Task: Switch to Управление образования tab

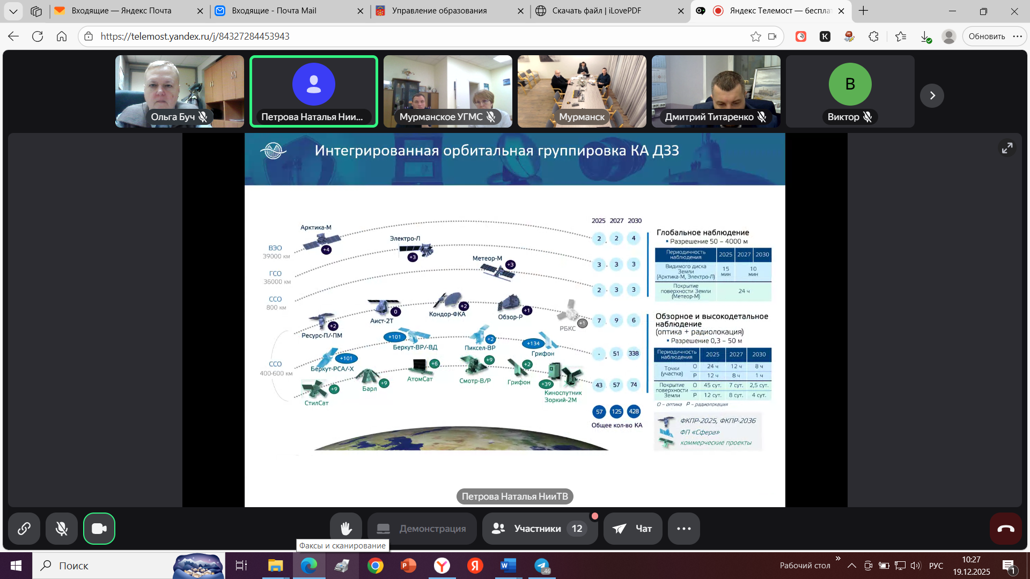Action: pyautogui.click(x=445, y=11)
